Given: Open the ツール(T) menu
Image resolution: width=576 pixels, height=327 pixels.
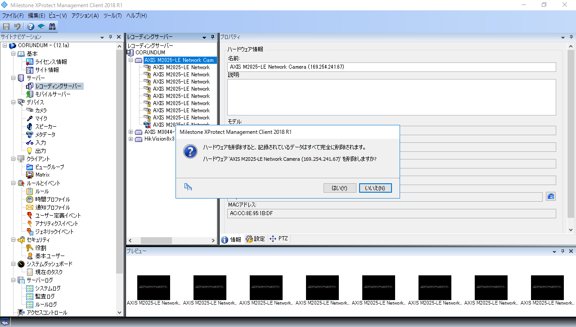Looking at the screenshot, I should click(x=112, y=16).
